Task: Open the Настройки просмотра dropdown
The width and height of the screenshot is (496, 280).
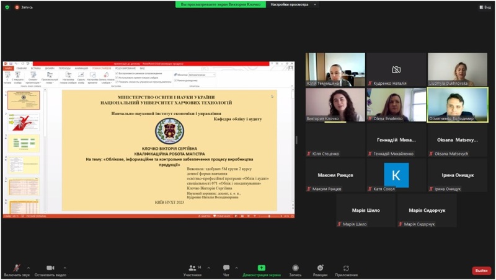Action: [293, 4]
